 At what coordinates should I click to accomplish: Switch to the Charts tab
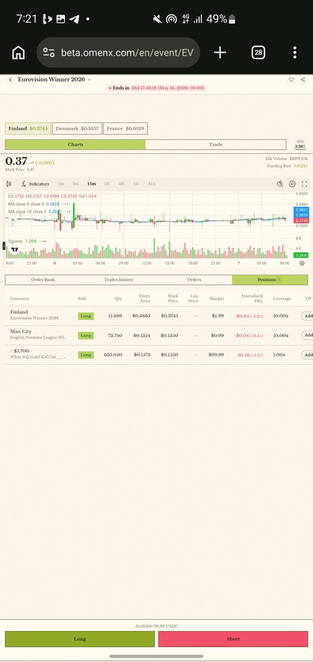click(75, 145)
